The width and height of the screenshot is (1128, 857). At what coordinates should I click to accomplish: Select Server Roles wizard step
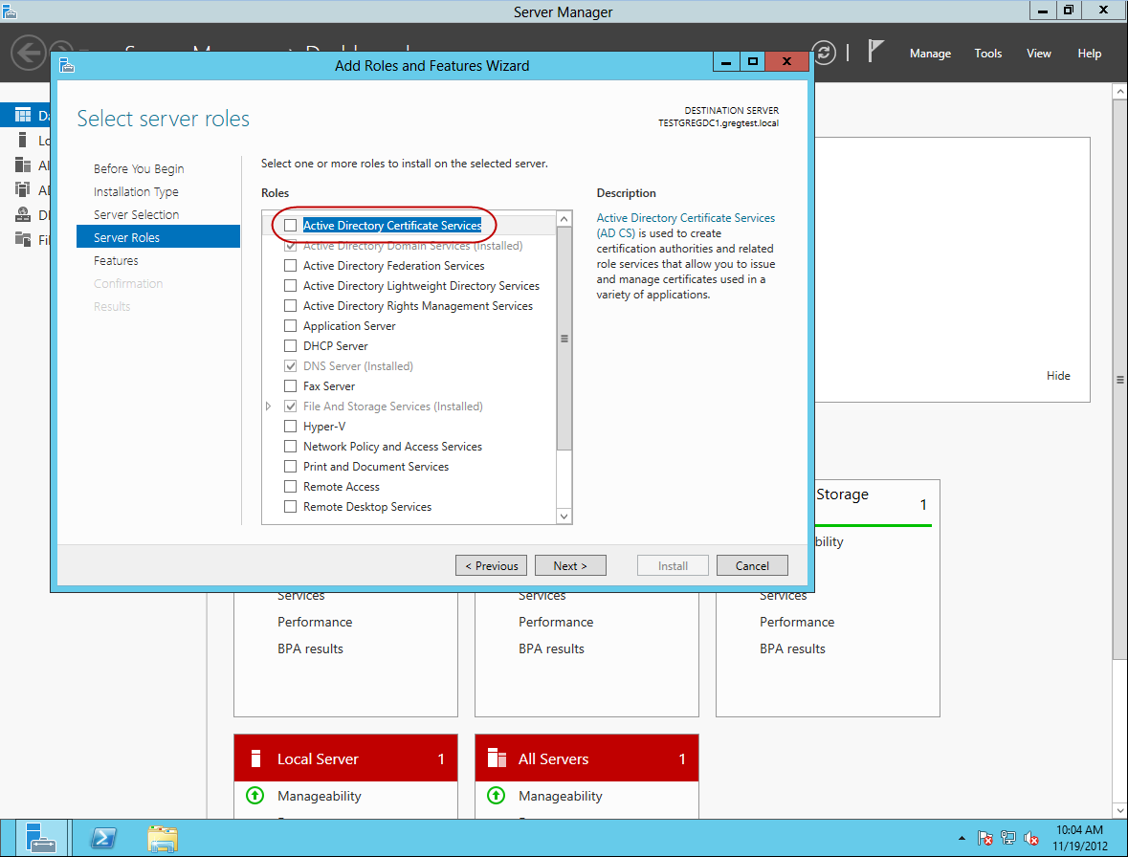coord(158,236)
